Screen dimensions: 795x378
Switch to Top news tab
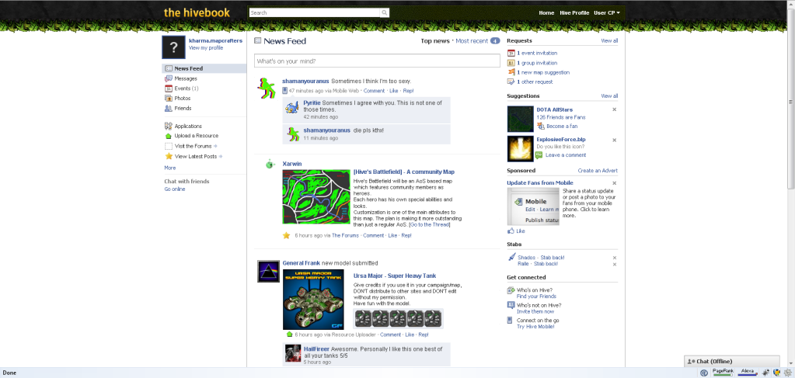(x=435, y=41)
